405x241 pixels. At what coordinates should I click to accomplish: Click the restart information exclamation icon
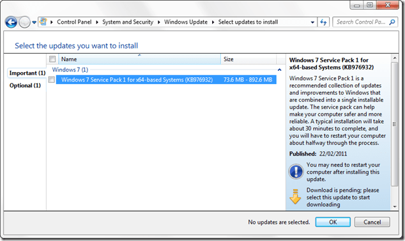(296, 172)
